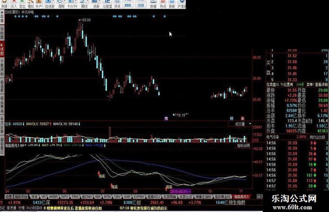Click the 买入 buy toolbar icon
The height and width of the screenshot is (212, 329).
pos(14,4)
